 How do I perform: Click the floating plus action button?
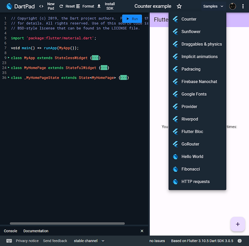[237, 224]
